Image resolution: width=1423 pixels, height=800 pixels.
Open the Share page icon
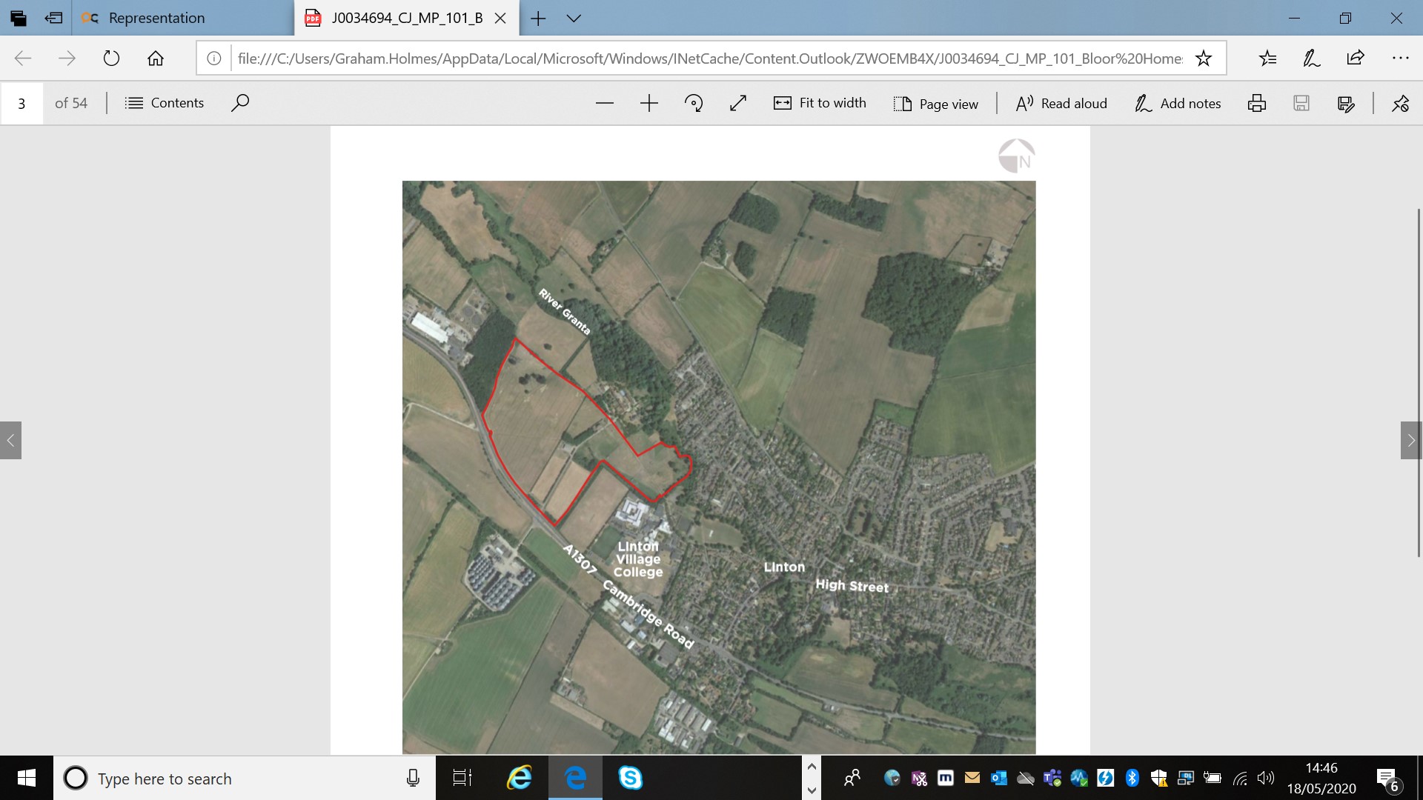pyautogui.click(x=1355, y=59)
